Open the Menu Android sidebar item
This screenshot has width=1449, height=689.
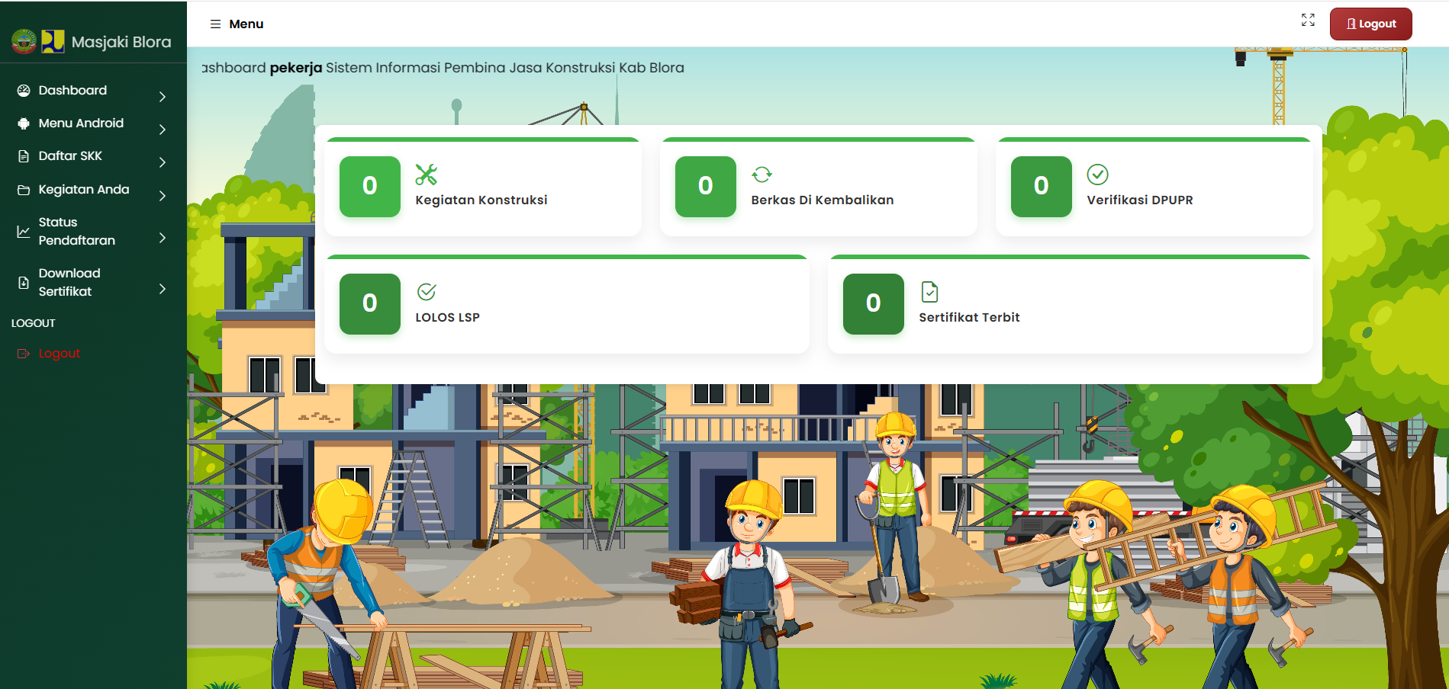[81, 123]
